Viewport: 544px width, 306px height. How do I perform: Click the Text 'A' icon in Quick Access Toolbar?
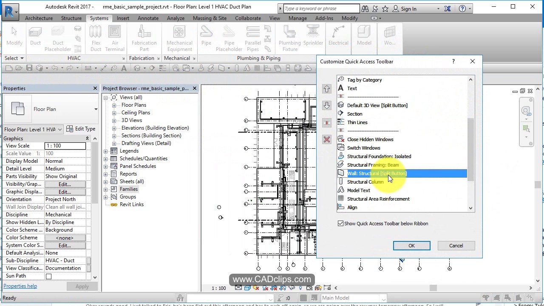(124, 68)
